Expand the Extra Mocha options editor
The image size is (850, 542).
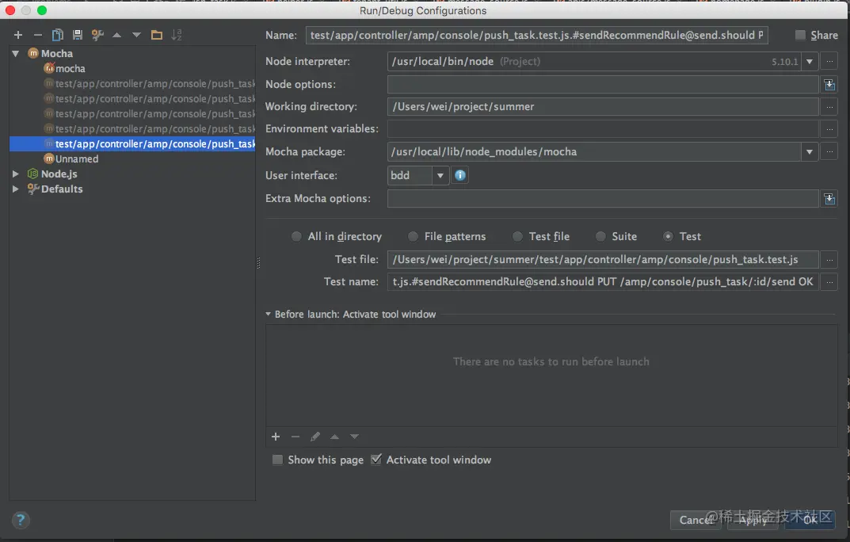click(x=829, y=199)
